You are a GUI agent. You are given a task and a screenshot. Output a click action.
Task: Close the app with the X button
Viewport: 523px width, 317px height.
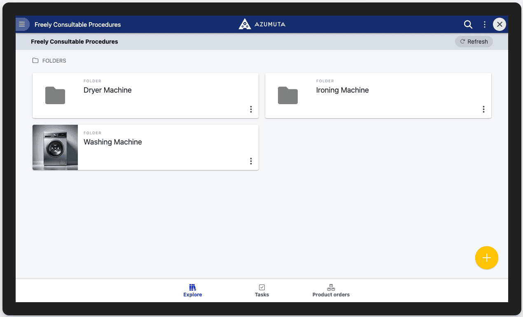click(499, 24)
